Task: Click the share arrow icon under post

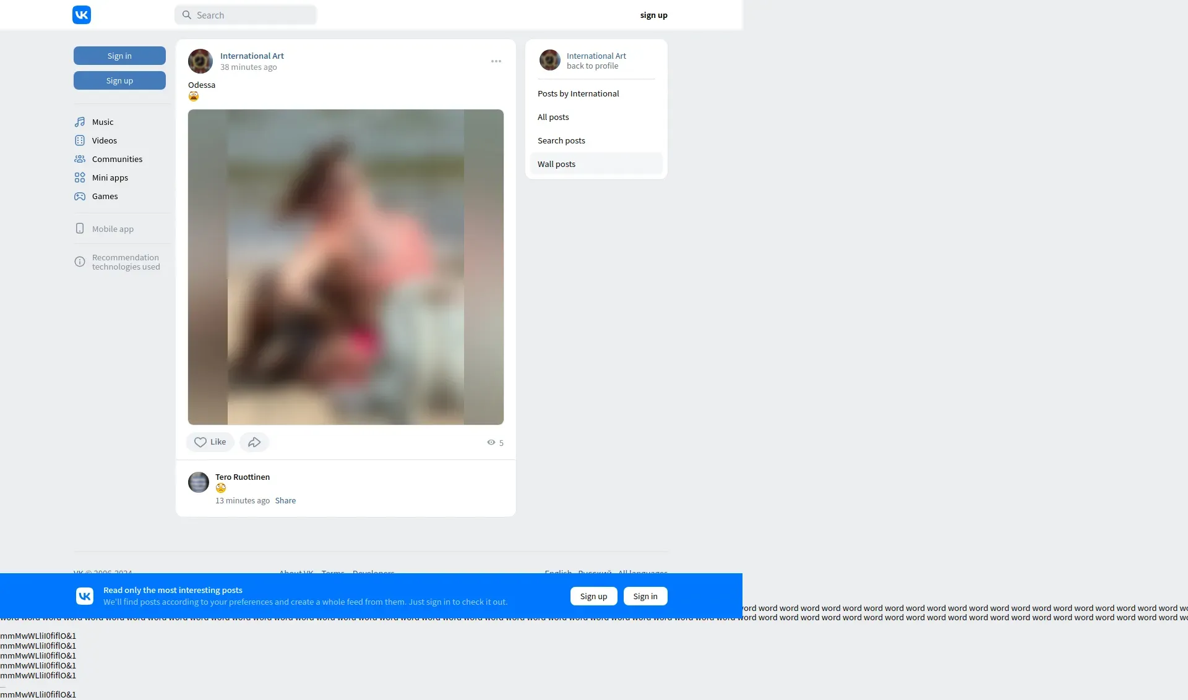Action: pyautogui.click(x=254, y=442)
